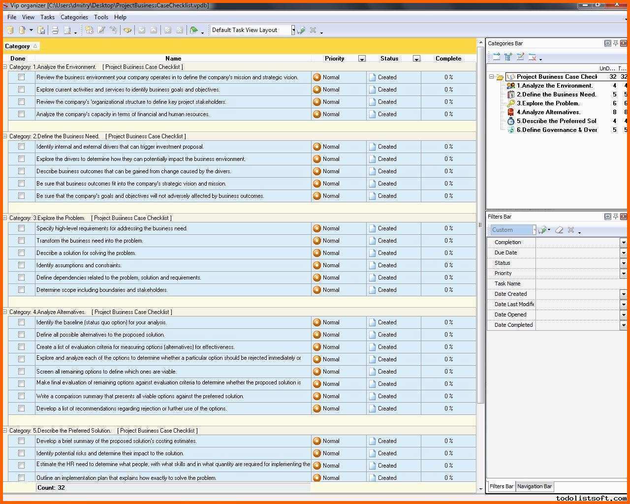The width and height of the screenshot is (630, 504).
Task: Collapse the '3.Explore the Problem' category group
Action: [5, 218]
